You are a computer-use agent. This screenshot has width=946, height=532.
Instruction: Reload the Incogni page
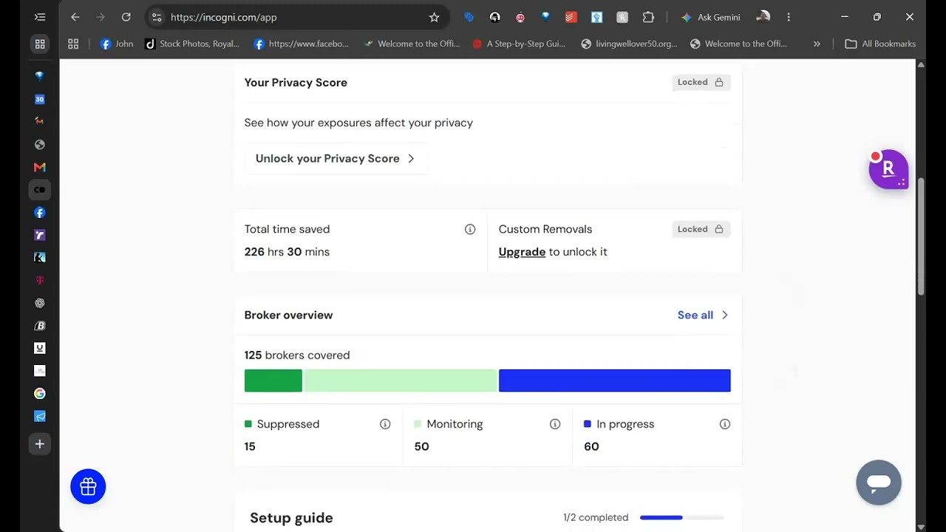126,17
